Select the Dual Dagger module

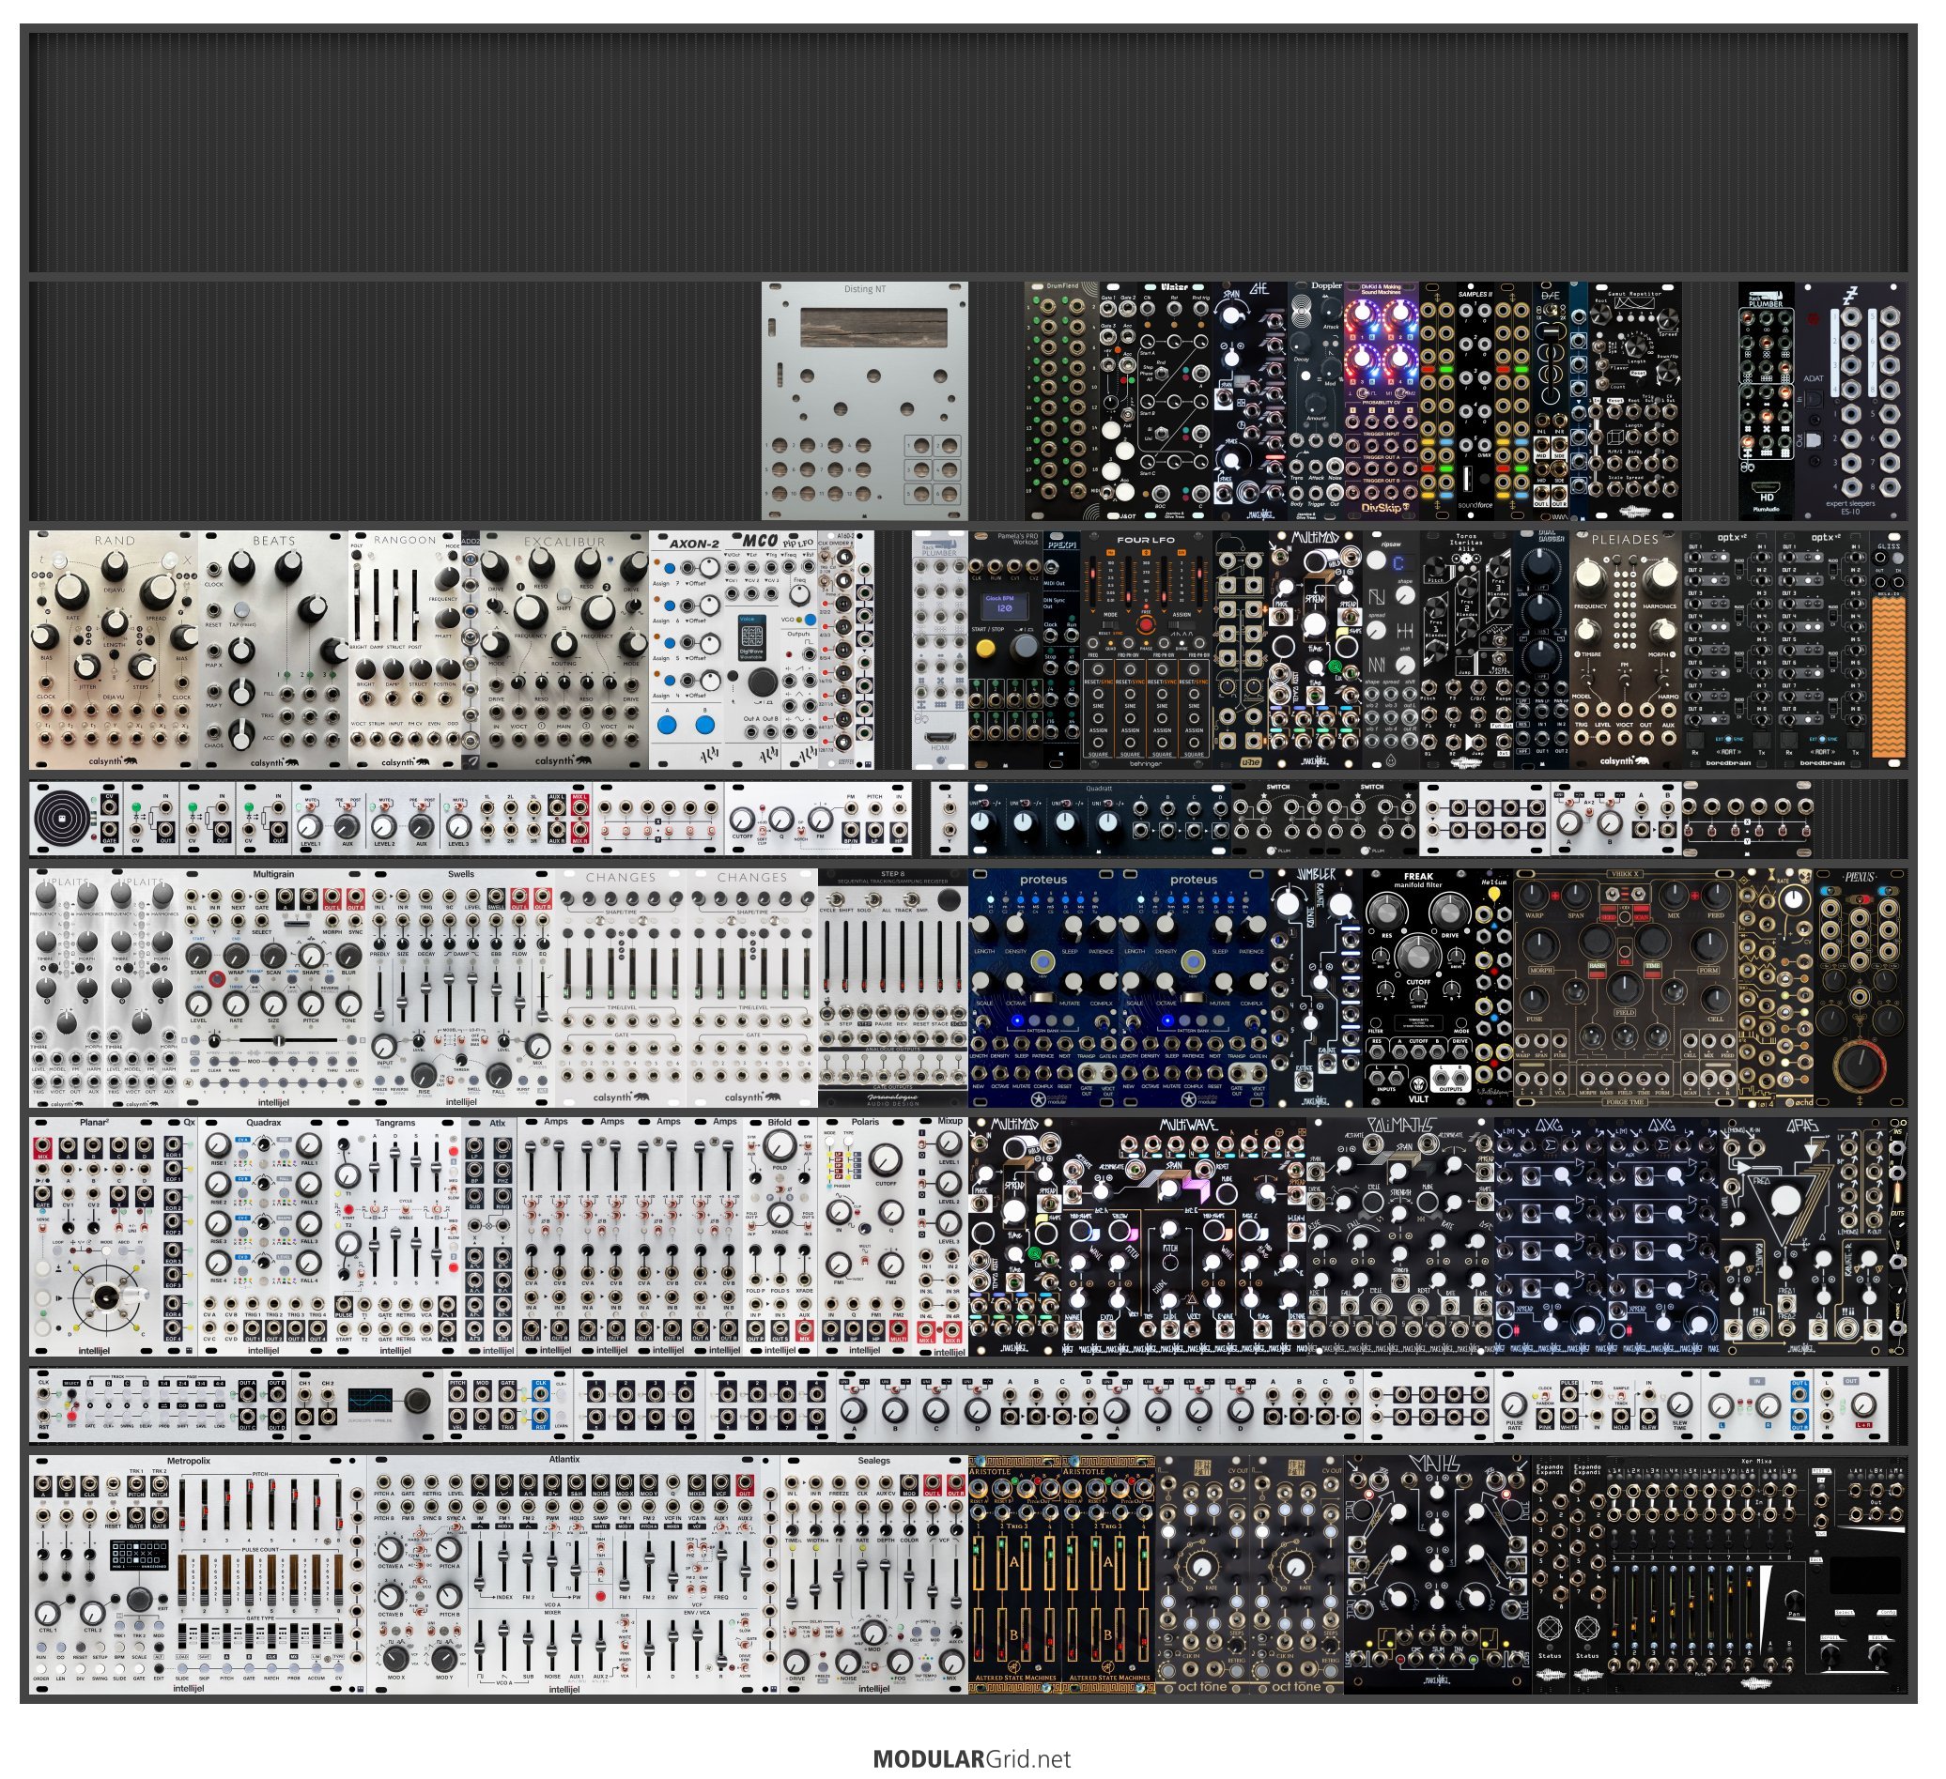1541,650
